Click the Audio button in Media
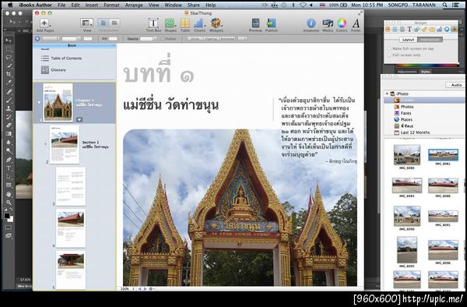Image resolution: width=467 pixels, height=307 pixels. coord(455,85)
